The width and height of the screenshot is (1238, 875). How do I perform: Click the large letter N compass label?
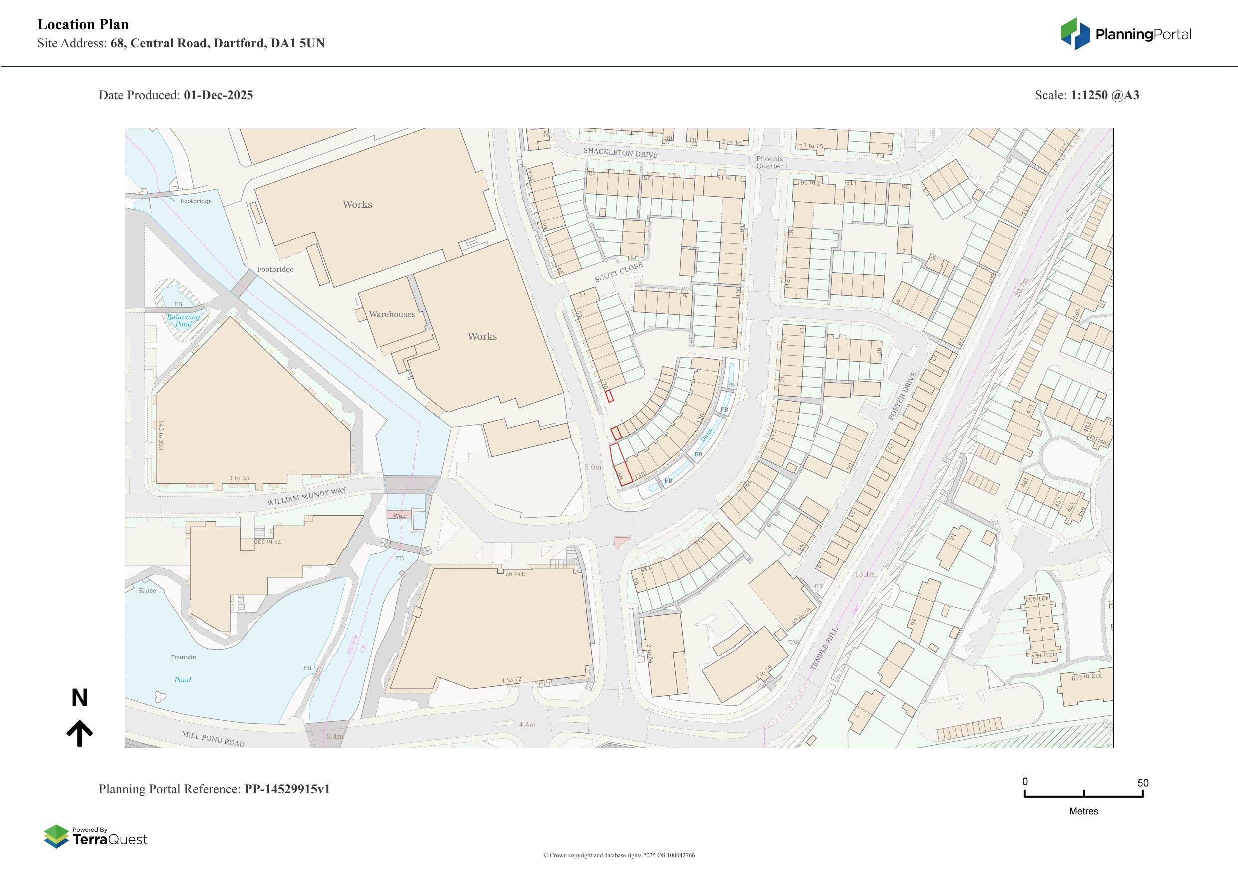click(79, 698)
